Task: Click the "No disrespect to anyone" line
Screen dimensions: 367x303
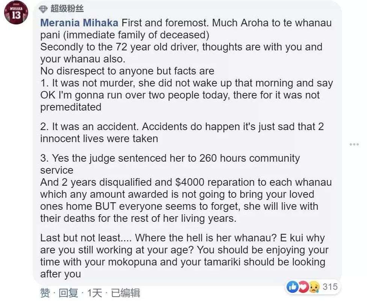Action: point(127,71)
